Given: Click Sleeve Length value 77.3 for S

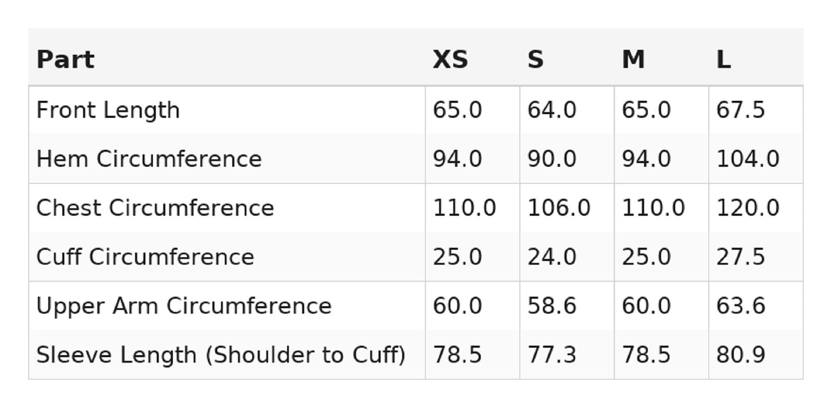Looking at the screenshot, I should [552, 355].
